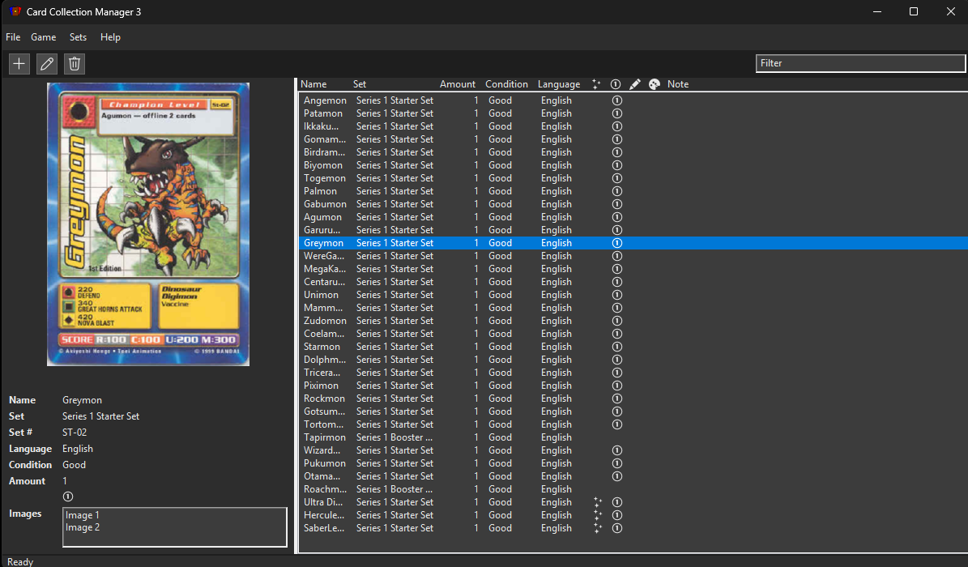Select the Tricera... card row
Image resolution: width=968 pixels, height=567 pixels.
coord(633,373)
